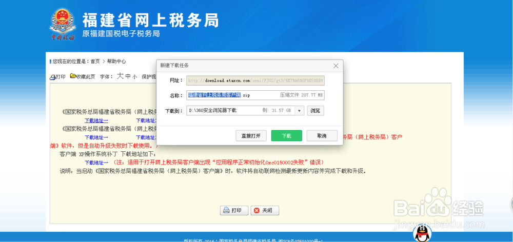The height and width of the screenshot is (242, 513).
Task: Click the 首页 breadcrumb link
Action: (x=95, y=62)
